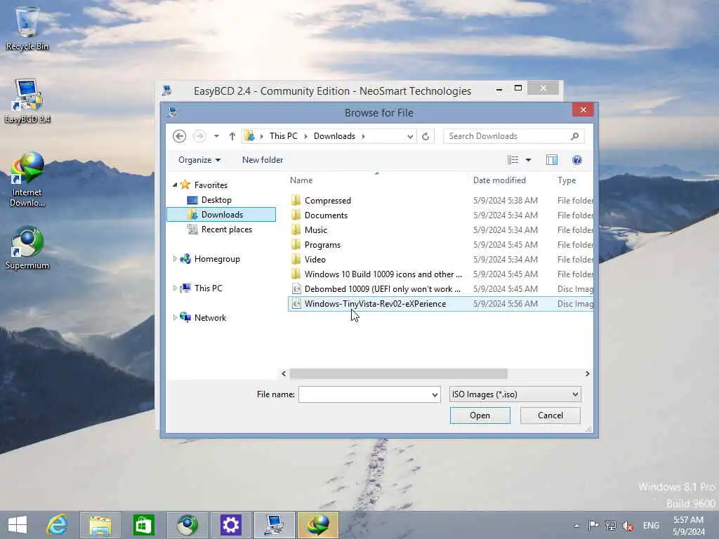Select the Supermium desktop shortcut
The width and height of the screenshot is (719, 539).
coord(27,248)
